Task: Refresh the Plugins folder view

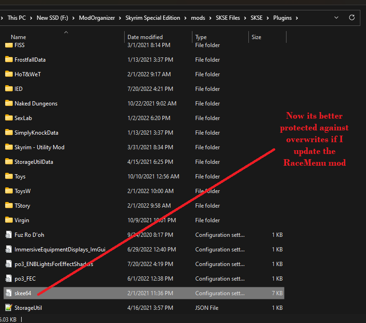Action: click(352, 17)
